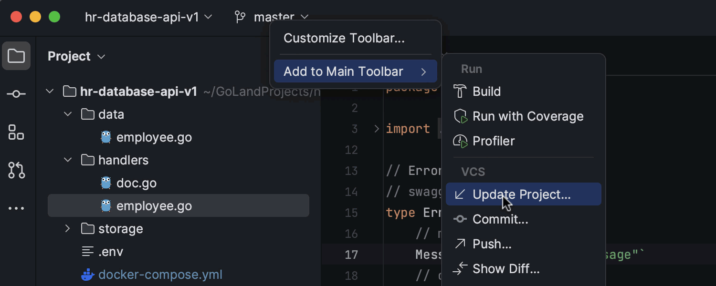Select Customize Toolbar... menu entry
The height and width of the screenshot is (286, 716).
click(344, 38)
